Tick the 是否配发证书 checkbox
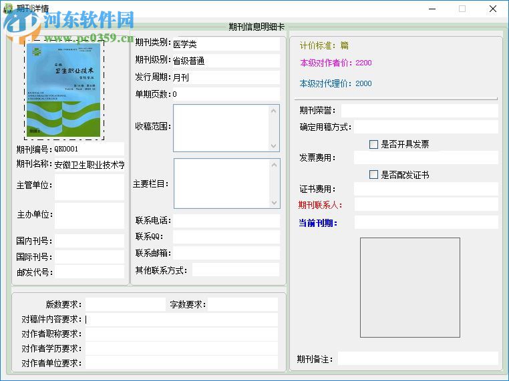The width and height of the screenshot is (509, 381). (x=373, y=175)
